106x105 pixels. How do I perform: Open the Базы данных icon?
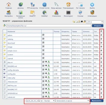pos(56,5)
